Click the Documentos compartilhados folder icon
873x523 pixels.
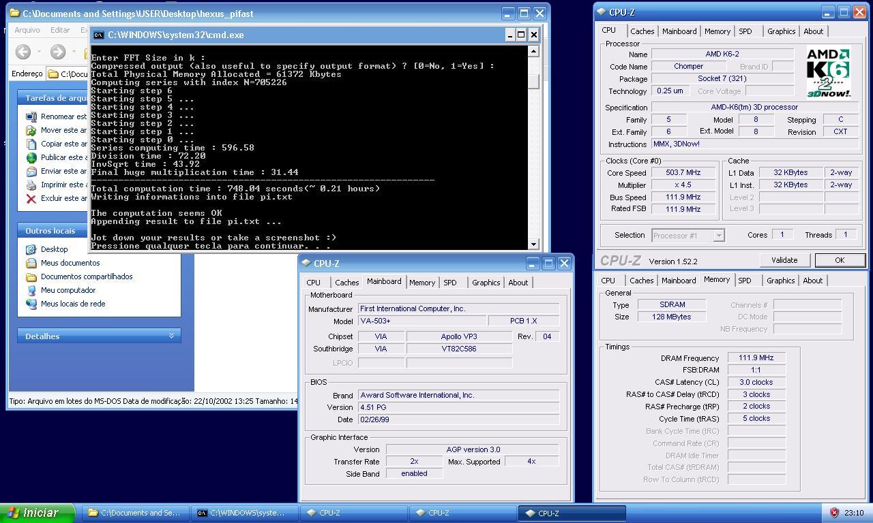31,276
